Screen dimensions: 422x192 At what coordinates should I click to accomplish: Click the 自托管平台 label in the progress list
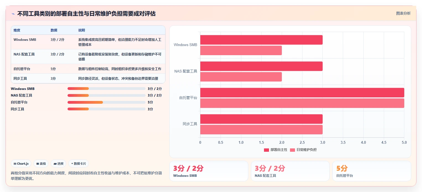click(19, 102)
